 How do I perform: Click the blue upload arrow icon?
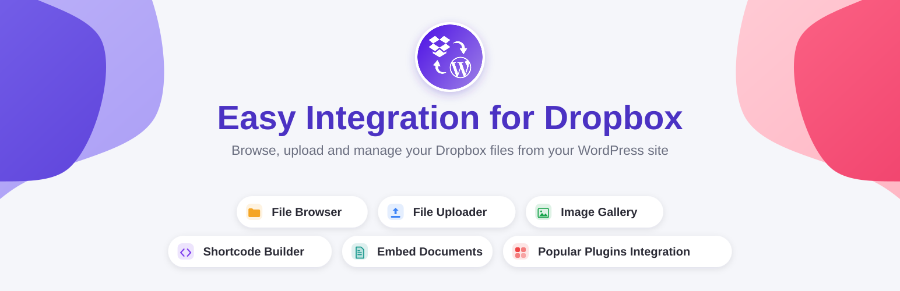[396, 212]
